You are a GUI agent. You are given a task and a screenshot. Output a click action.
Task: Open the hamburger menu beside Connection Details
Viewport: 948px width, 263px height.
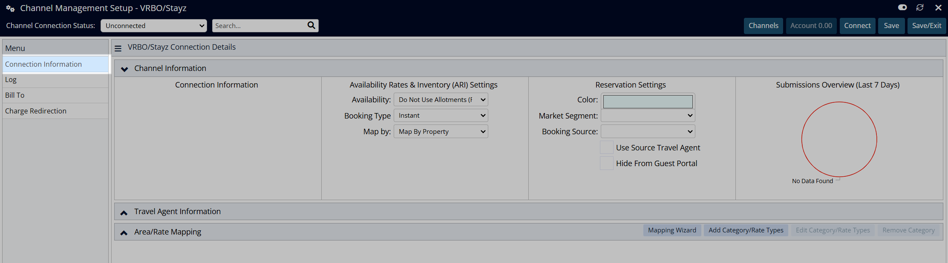pos(118,48)
